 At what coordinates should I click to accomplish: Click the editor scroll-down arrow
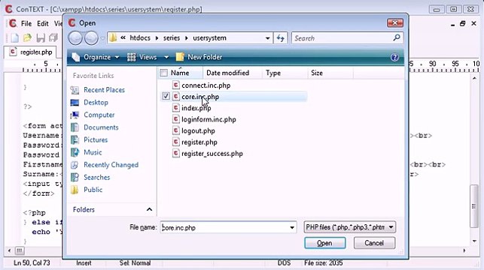click(474, 241)
